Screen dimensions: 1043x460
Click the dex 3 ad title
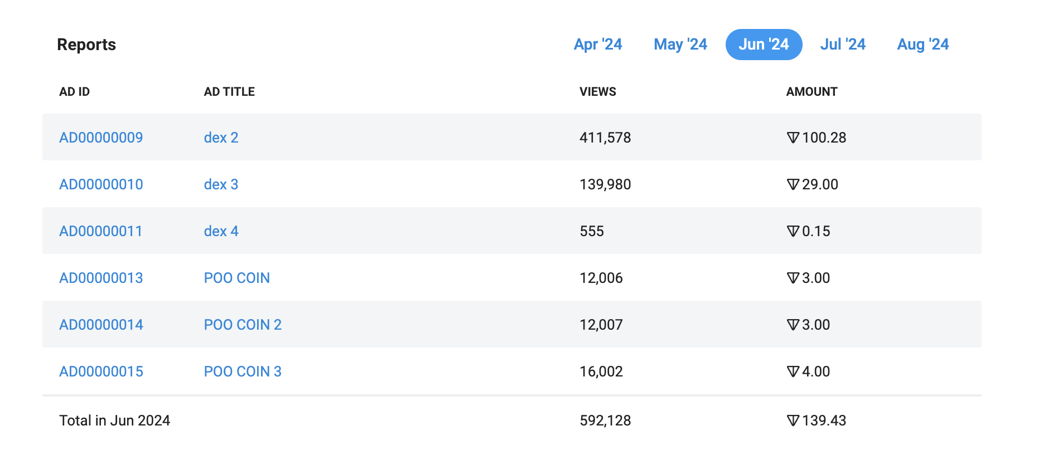coord(221,184)
